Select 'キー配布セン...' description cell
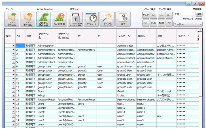 pyautogui.click(x=166, y=95)
